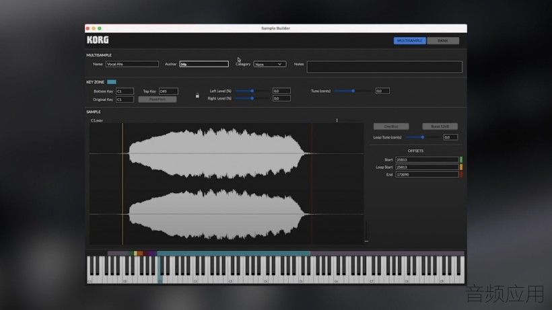Edit the Start offset field
Viewport: 552px width, 310px height.
pyautogui.click(x=427, y=159)
